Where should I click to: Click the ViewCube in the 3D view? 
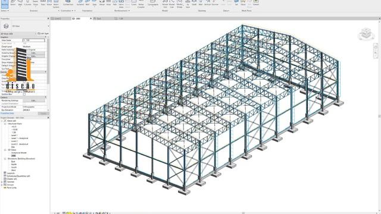pos(366,33)
